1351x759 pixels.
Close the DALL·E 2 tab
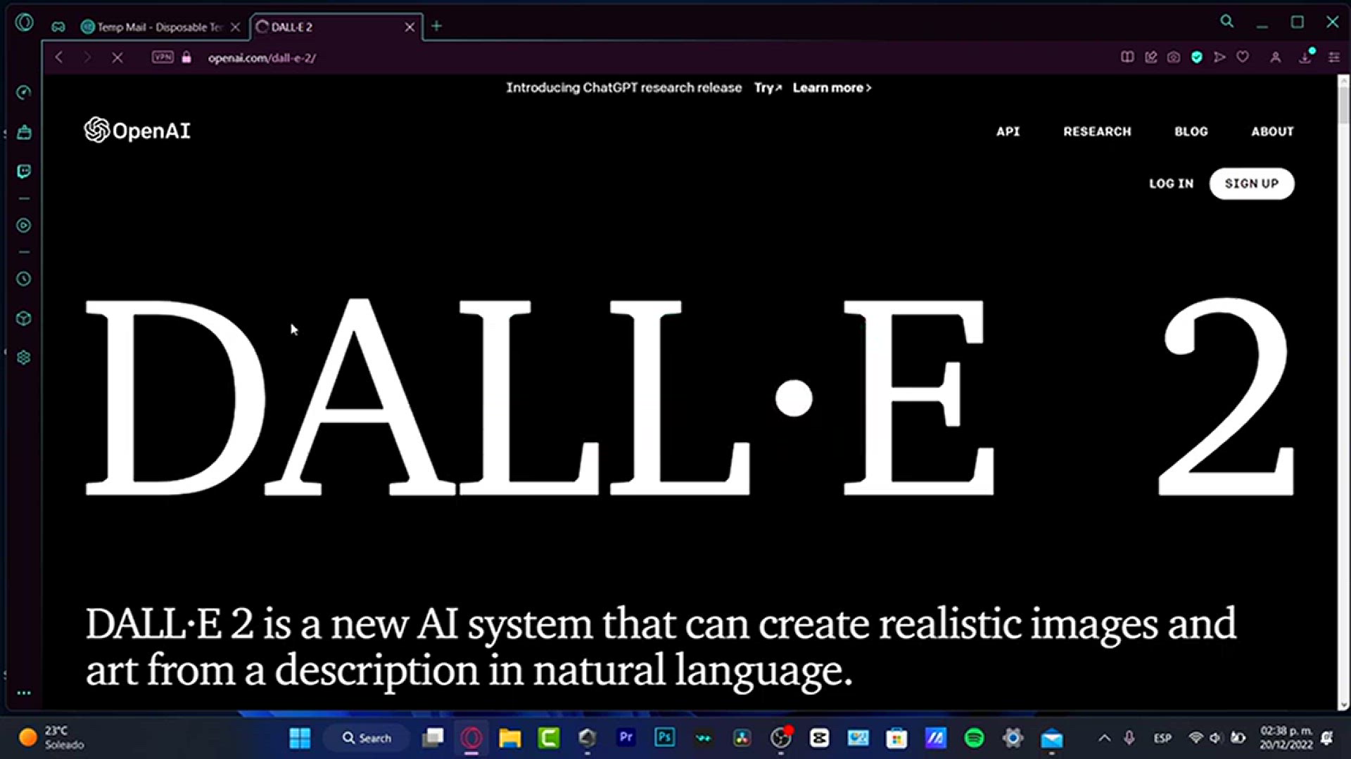pos(410,27)
